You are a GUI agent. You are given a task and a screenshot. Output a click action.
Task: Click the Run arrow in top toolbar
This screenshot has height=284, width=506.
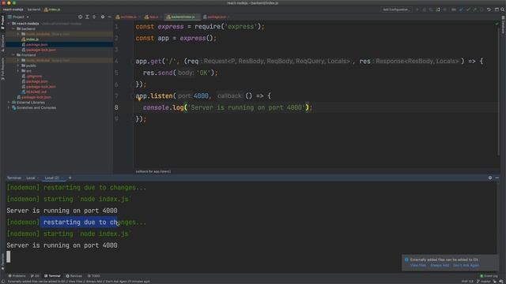(417, 9)
